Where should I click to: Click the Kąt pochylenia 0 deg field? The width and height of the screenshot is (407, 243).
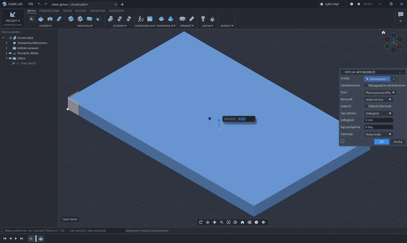[x=379, y=127]
